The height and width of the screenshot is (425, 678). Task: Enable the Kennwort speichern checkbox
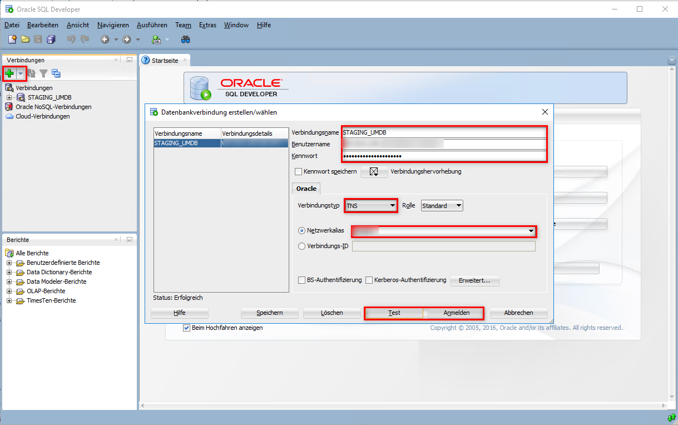coord(299,171)
